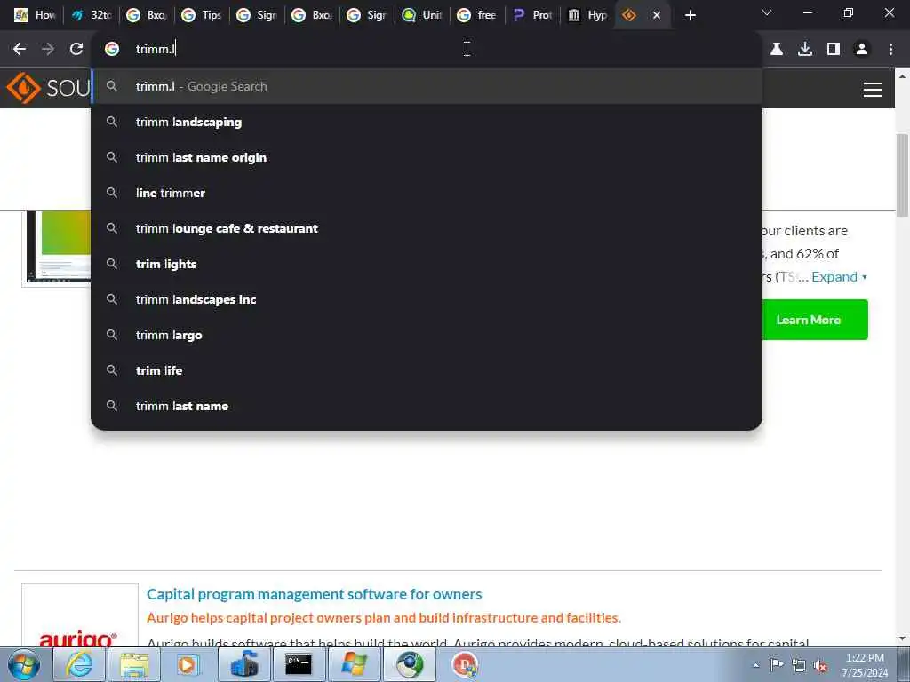Expand the truncated description via Expand link
The image size is (910, 682).
point(839,277)
